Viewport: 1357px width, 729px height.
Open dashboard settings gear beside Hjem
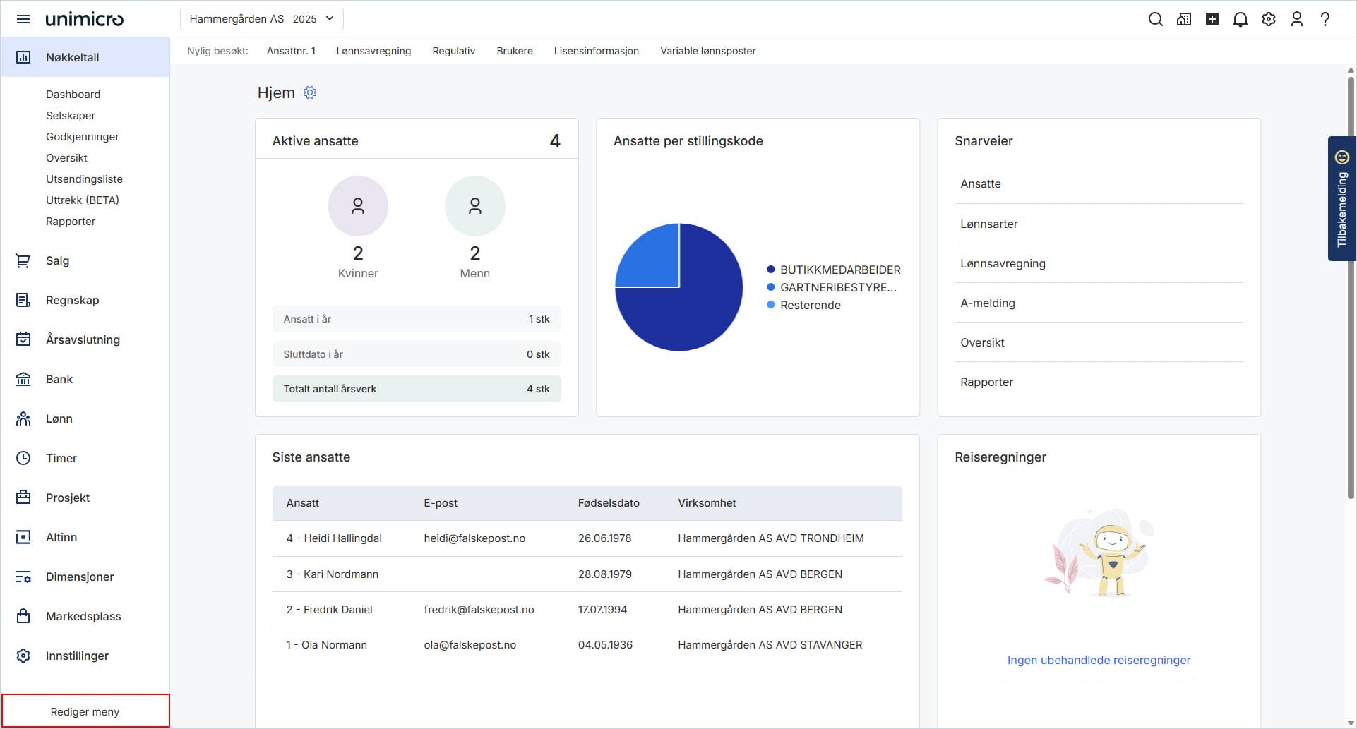310,92
